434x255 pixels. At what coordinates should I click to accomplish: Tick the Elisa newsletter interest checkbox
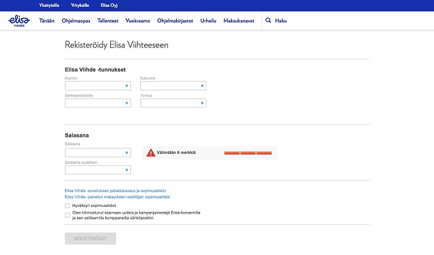click(x=67, y=215)
